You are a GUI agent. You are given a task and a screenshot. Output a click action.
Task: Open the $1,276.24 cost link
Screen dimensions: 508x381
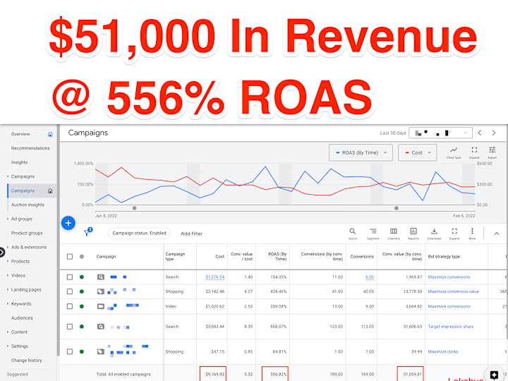pyautogui.click(x=214, y=277)
